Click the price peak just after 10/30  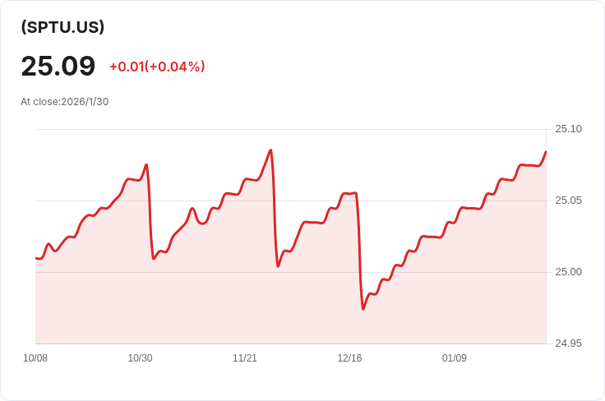[x=146, y=165]
